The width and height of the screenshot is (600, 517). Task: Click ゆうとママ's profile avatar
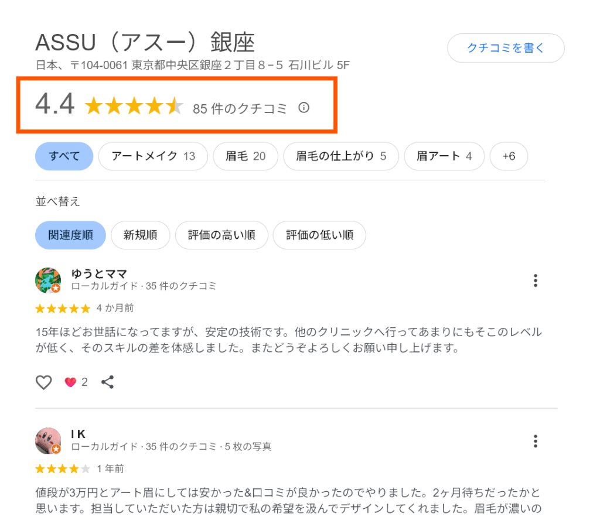click(x=48, y=280)
